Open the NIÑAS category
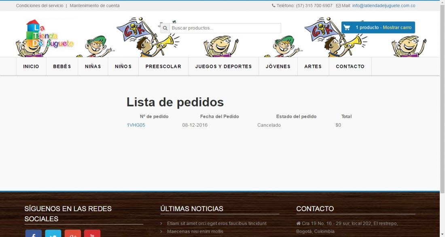 (93, 66)
